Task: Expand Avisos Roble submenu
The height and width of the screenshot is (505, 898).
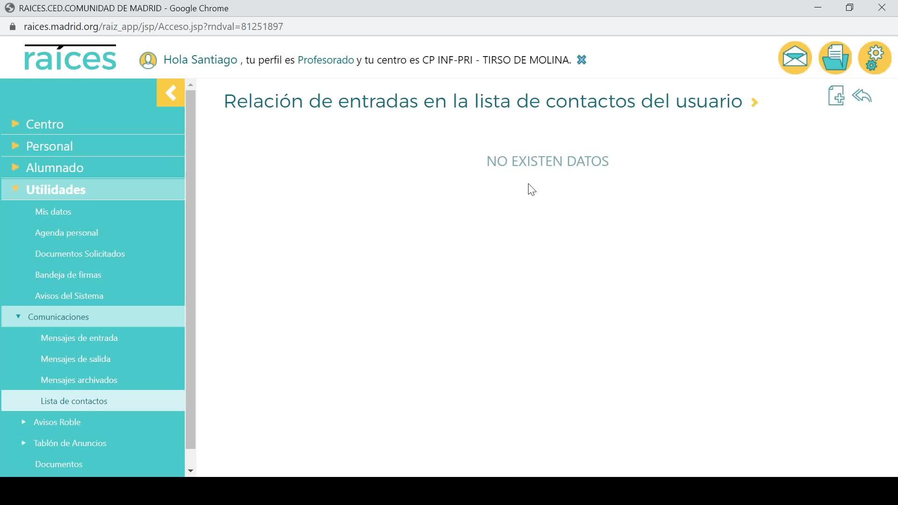Action: click(57, 422)
